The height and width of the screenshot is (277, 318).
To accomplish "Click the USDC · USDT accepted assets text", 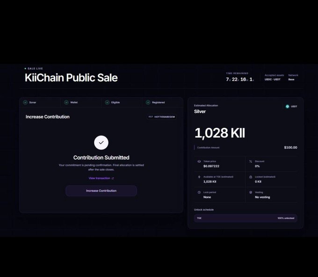I will [x=272, y=79].
